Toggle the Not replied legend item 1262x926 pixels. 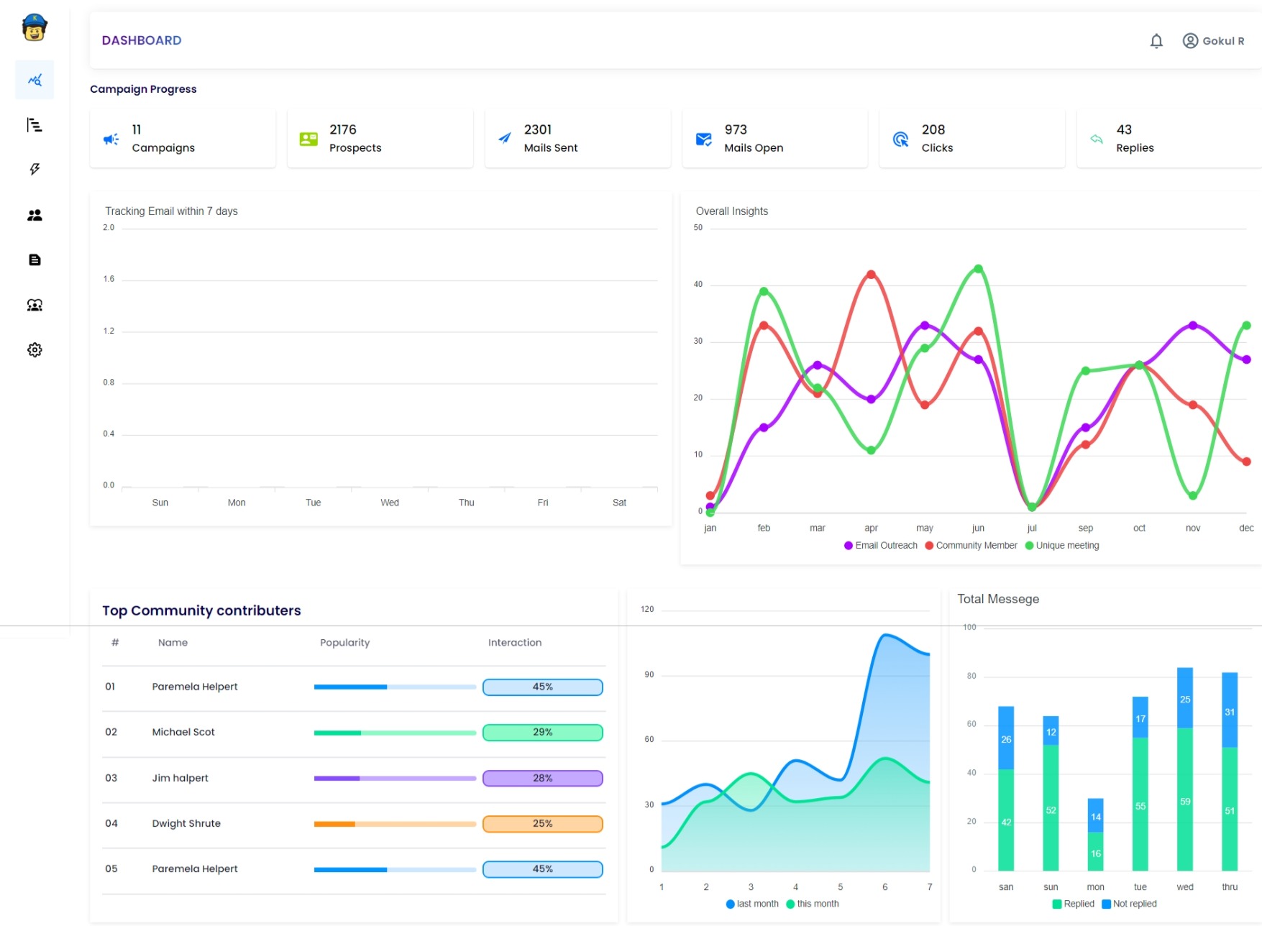coord(1129,904)
